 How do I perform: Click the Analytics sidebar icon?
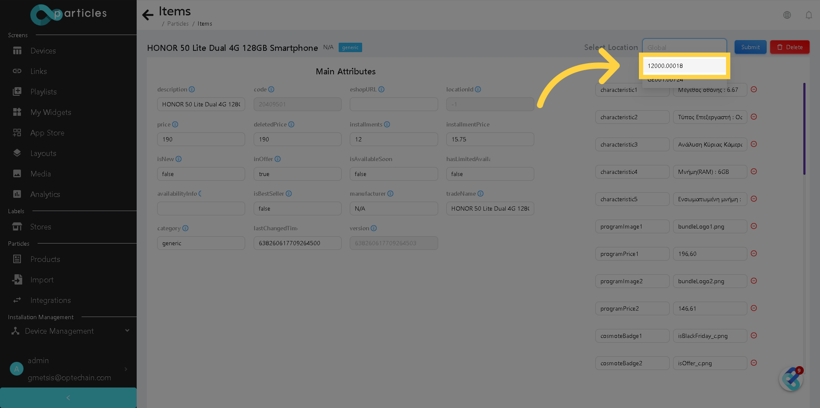tap(17, 194)
